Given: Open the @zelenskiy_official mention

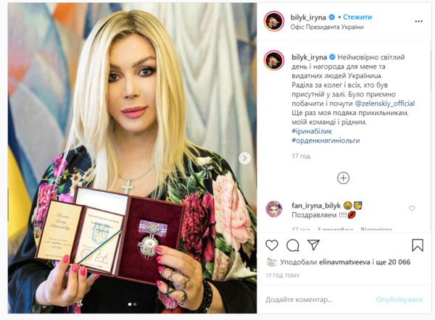Looking at the screenshot, I should pos(385,104).
